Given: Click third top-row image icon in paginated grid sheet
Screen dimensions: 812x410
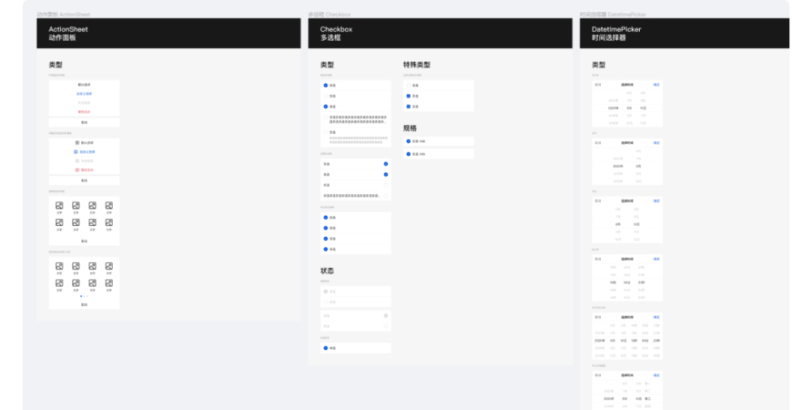Looking at the screenshot, I should pyautogui.click(x=93, y=266).
